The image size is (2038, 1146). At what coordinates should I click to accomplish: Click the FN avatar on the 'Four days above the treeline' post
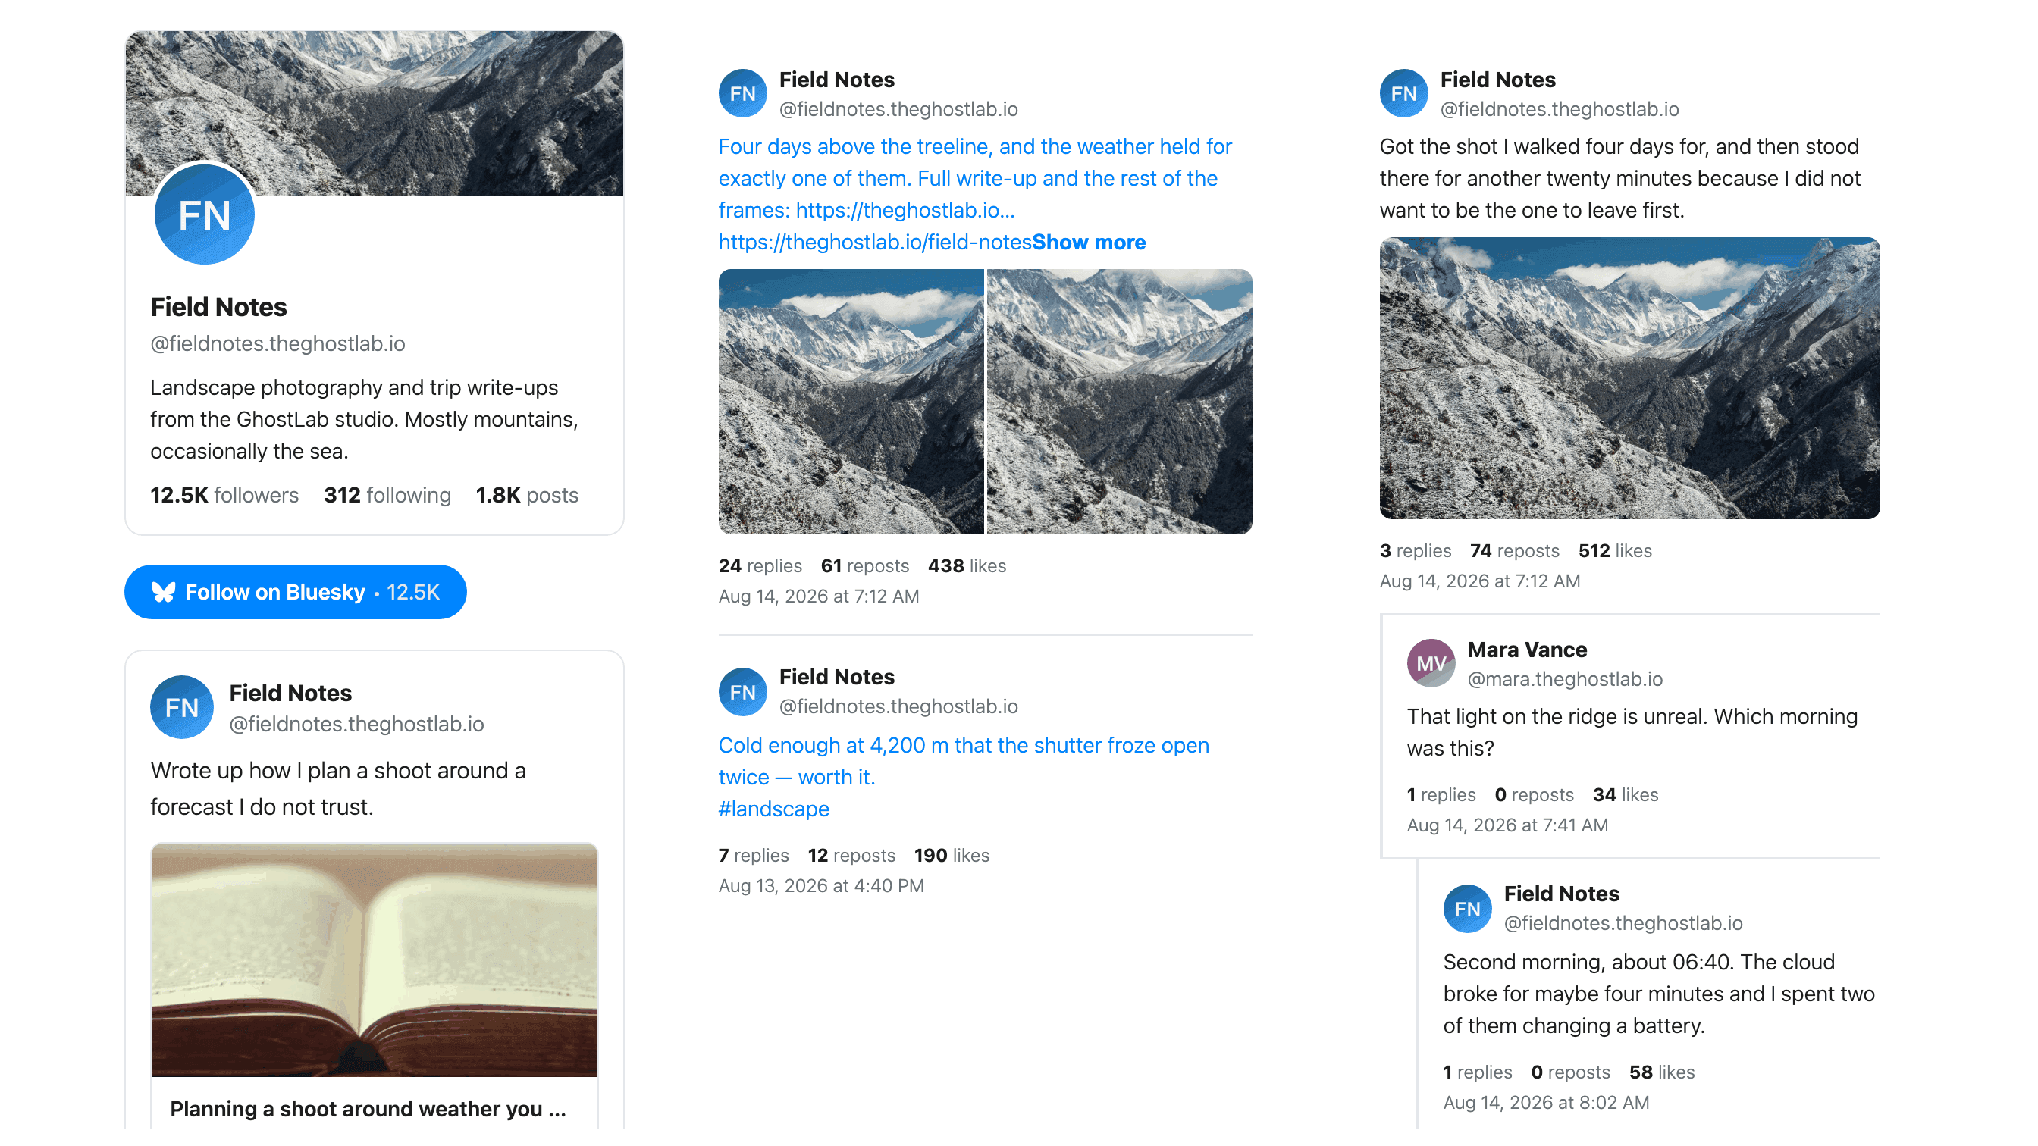(743, 93)
